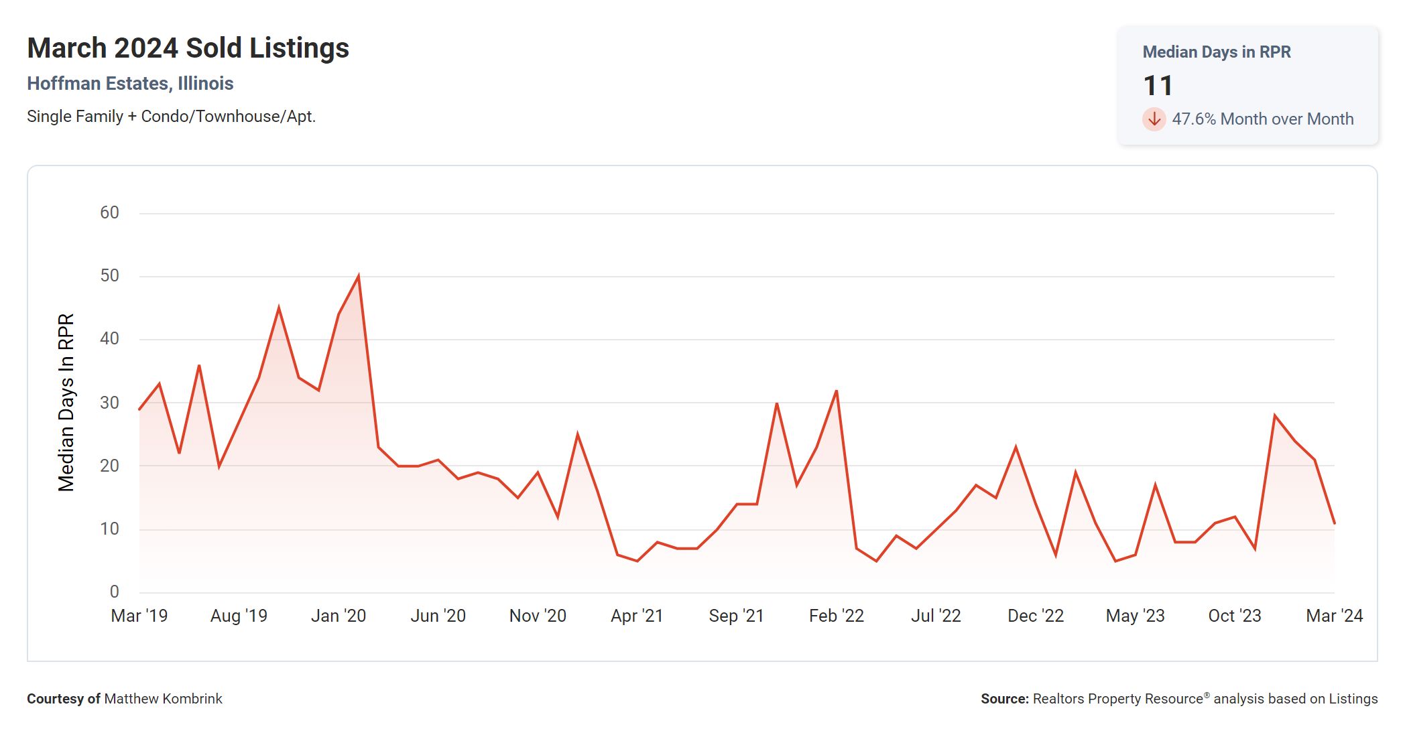Click the Apr '21 x-axis label
This screenshot has height=737, width=1405.
(637, 616)
